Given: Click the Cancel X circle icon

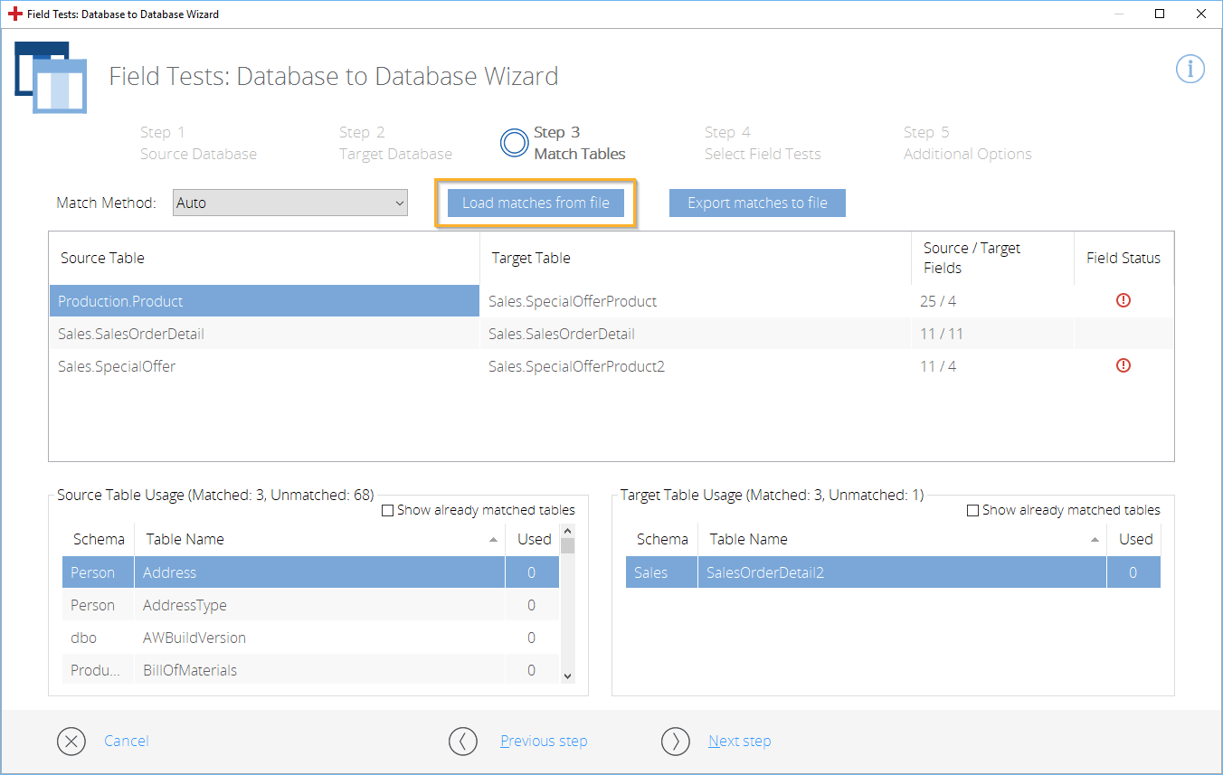Looking at the screenshot, I should 71,742.
